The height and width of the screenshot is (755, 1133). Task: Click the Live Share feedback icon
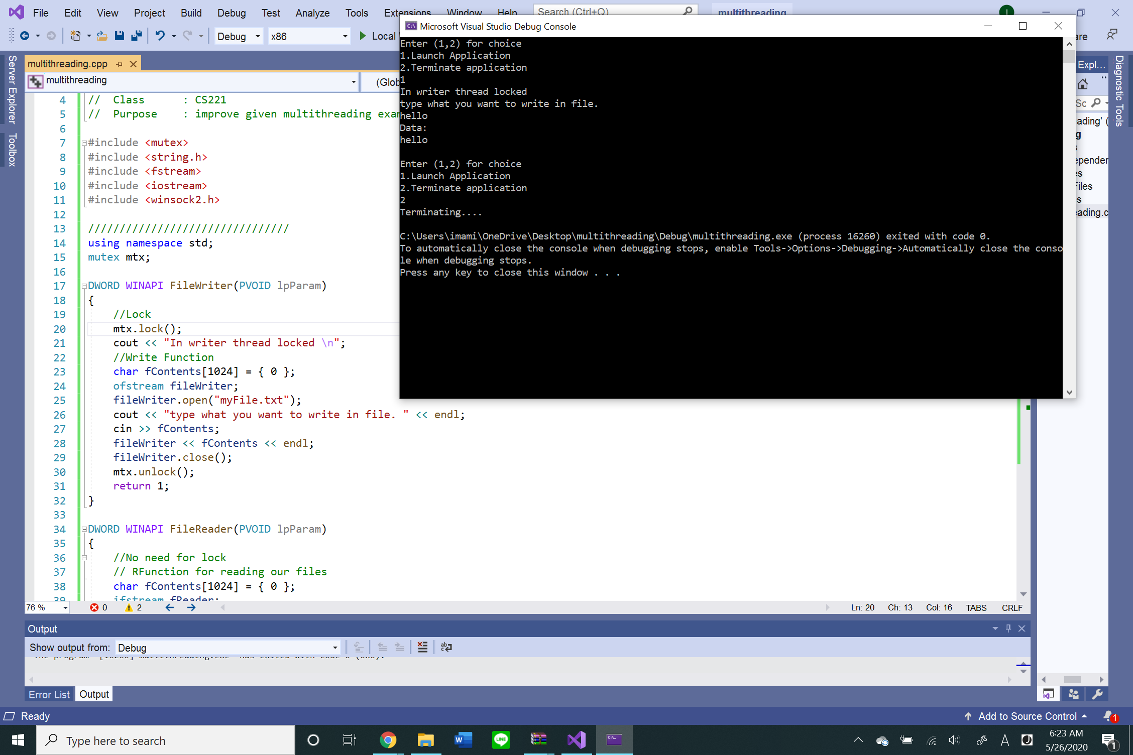(1112, 35)
